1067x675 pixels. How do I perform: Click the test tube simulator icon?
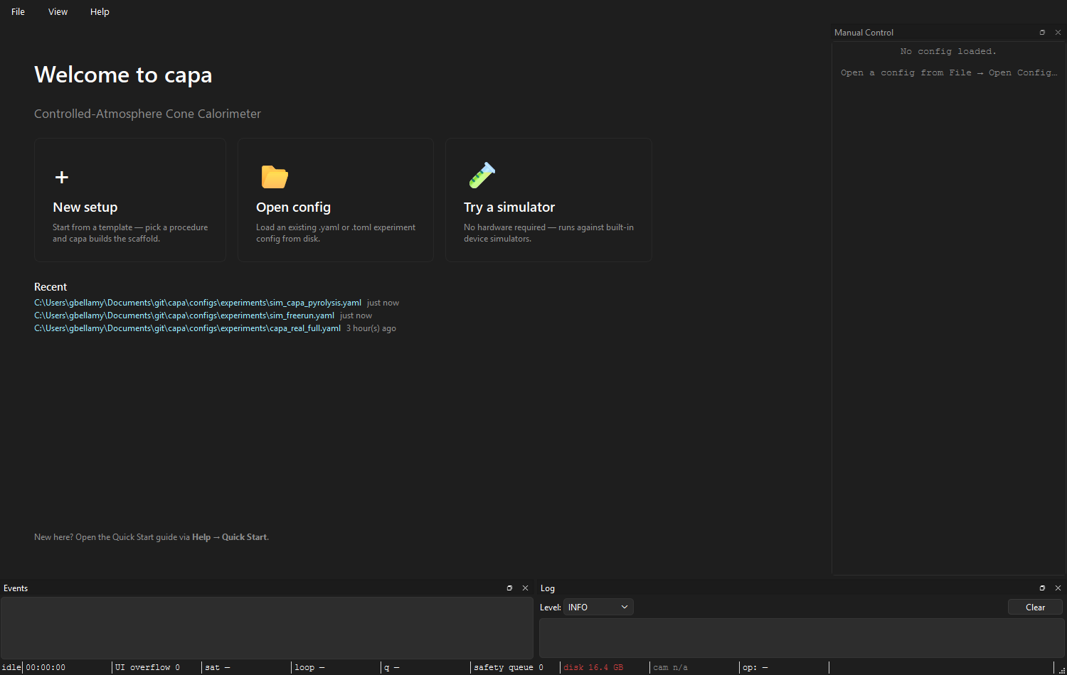tap(482, 175)
